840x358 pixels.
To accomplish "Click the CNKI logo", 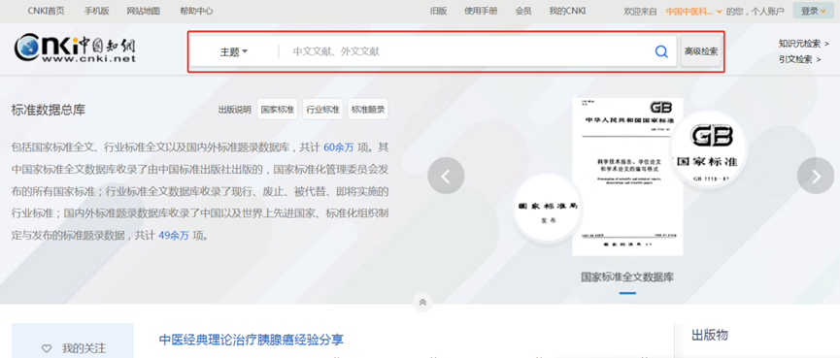I will pos(75,49).
